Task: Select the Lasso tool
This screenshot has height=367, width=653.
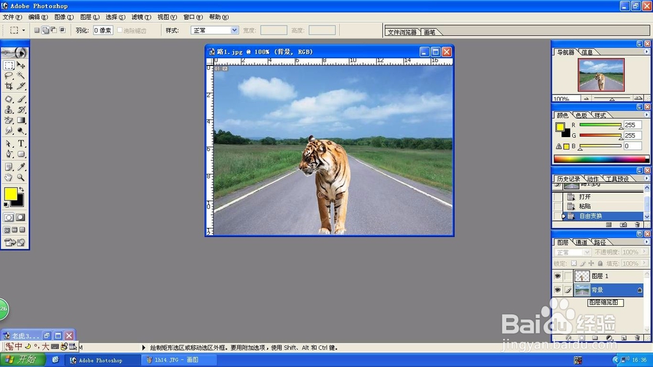Action: [8, 75]
